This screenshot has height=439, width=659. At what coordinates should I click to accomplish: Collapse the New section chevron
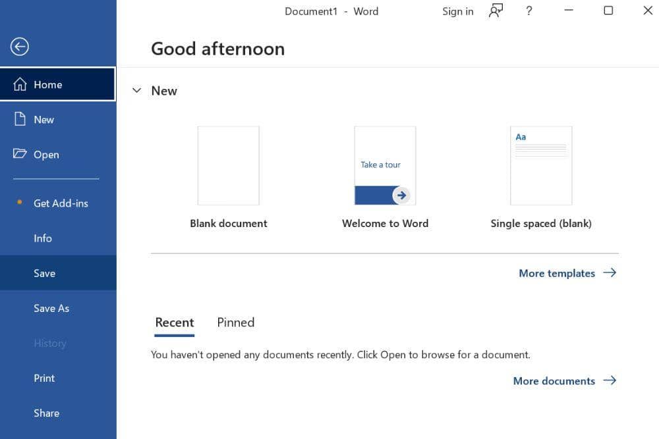click(136, 91)
